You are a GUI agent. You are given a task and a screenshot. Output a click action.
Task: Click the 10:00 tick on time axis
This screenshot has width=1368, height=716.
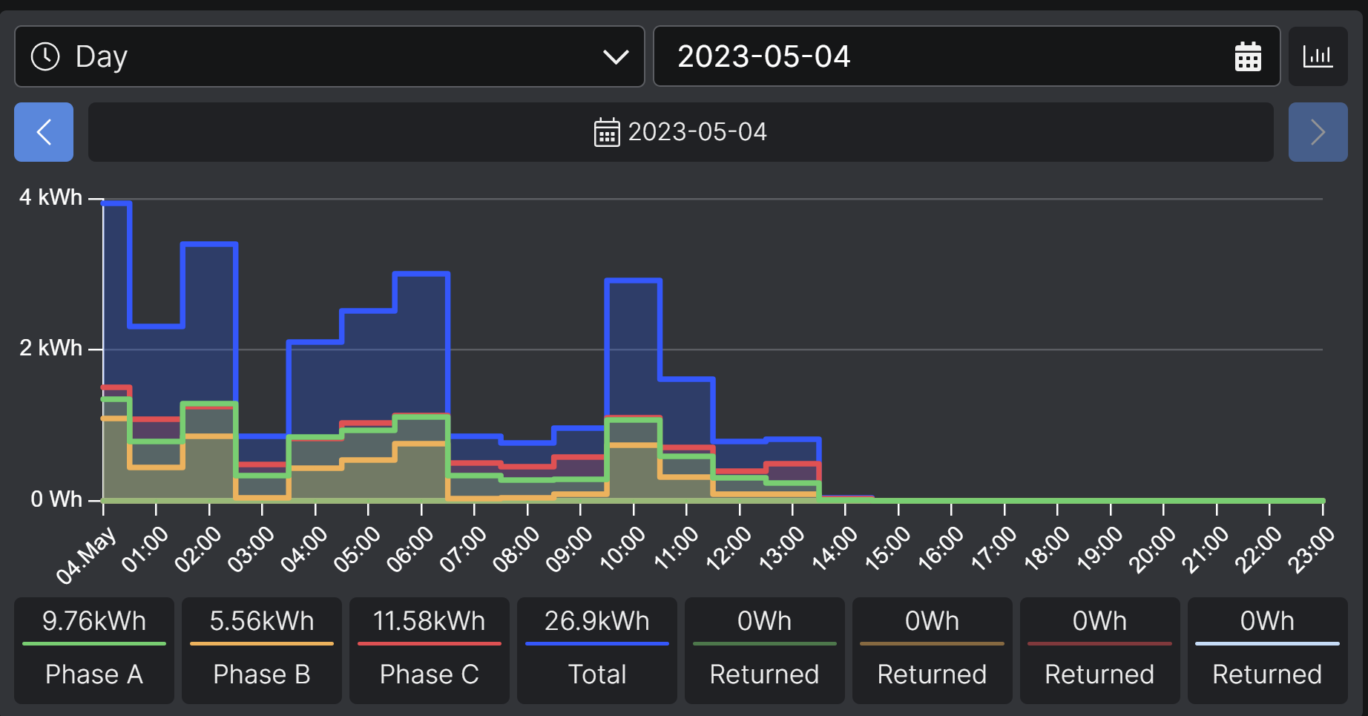point(633,509)
